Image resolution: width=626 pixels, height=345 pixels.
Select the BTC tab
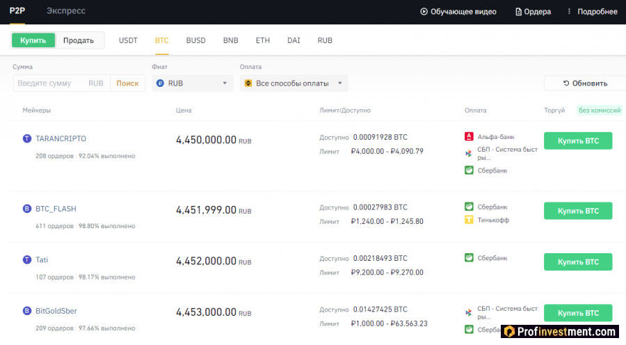[x=161, y=40]
